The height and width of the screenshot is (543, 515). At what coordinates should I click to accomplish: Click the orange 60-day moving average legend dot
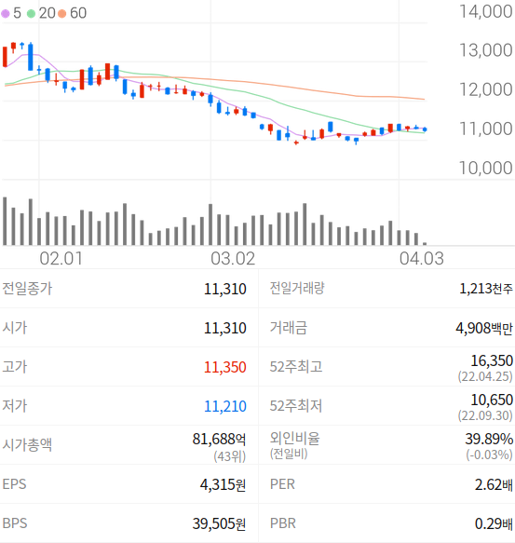coord(62,14)
